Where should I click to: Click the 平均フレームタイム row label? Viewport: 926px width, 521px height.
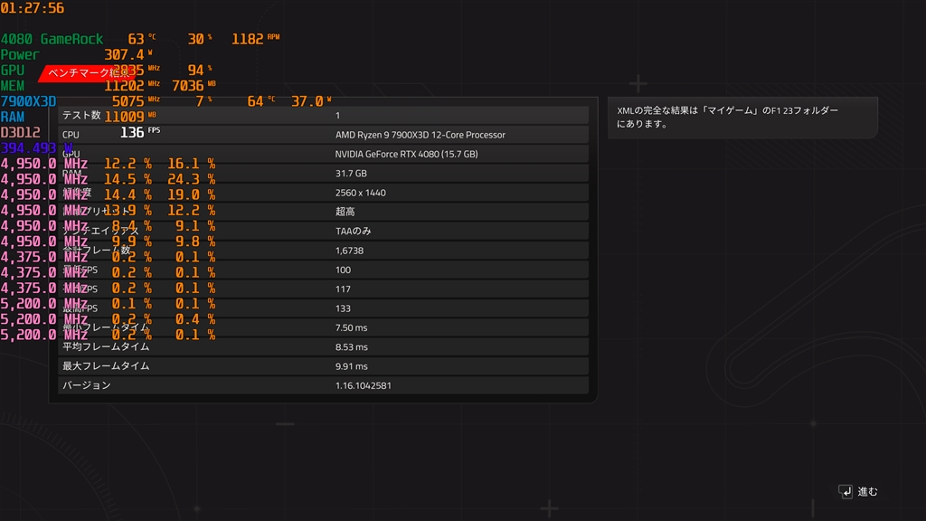coord(106,346)
